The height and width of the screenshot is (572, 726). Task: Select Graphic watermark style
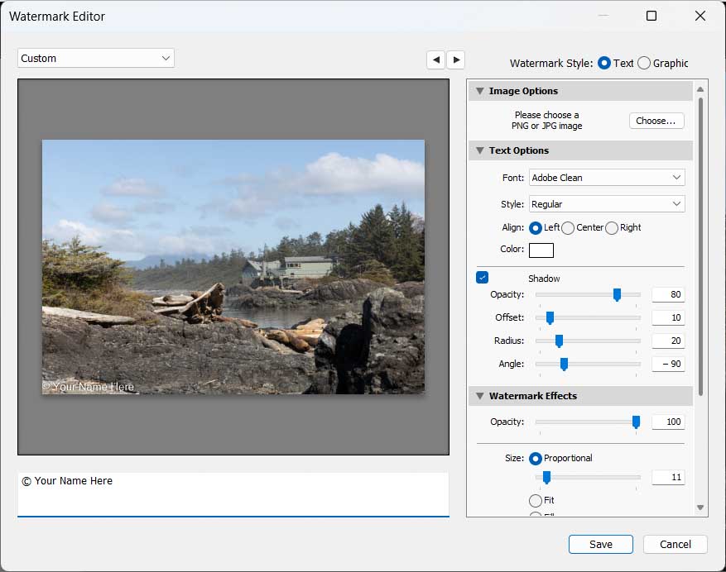pos(644,63)
